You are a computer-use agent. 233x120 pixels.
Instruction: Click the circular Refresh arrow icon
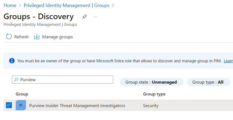click(9, 37)
